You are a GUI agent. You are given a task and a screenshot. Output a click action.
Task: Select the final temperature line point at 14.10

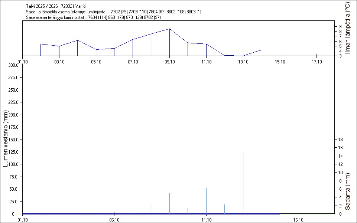pyautogui.click(x=261, y=50)
